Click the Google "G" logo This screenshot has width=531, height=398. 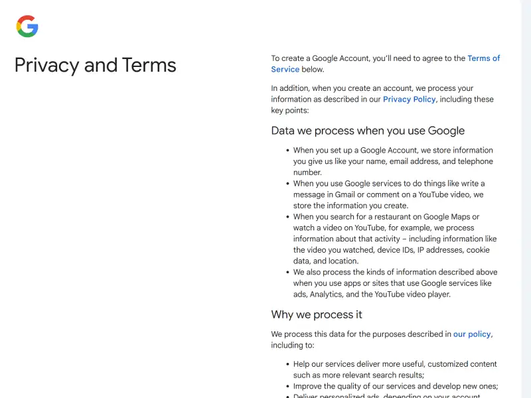(27, 27)
